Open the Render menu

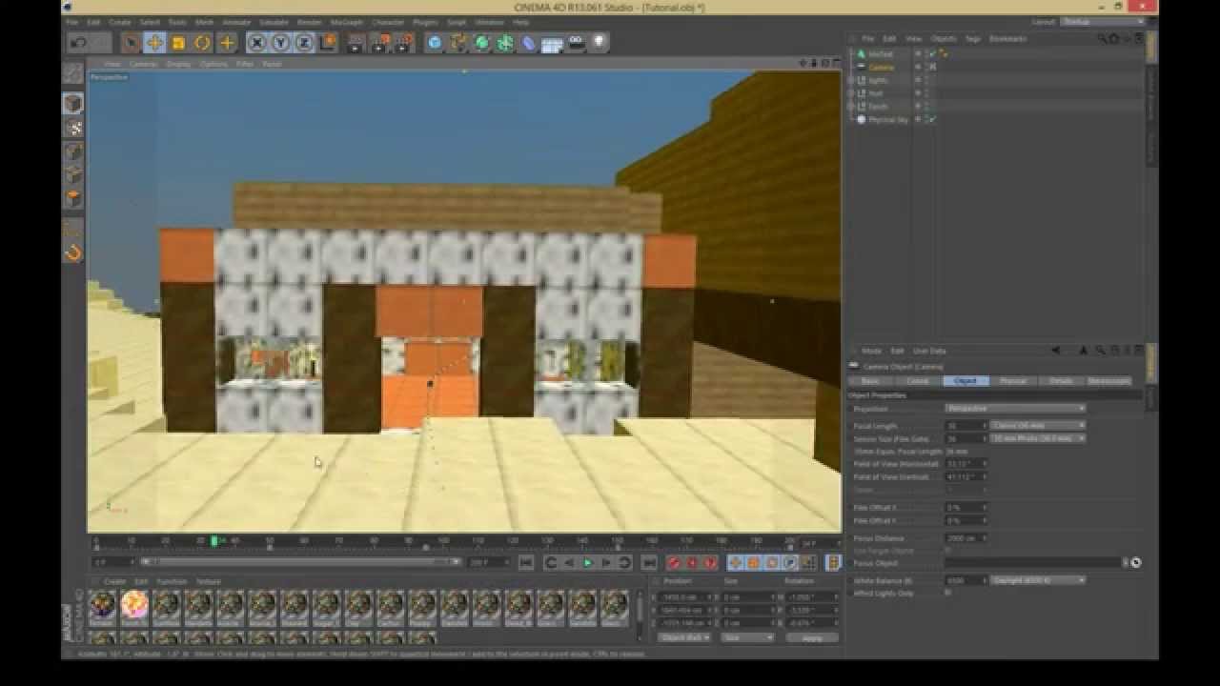pyautogui.click(x=310, y=22)
